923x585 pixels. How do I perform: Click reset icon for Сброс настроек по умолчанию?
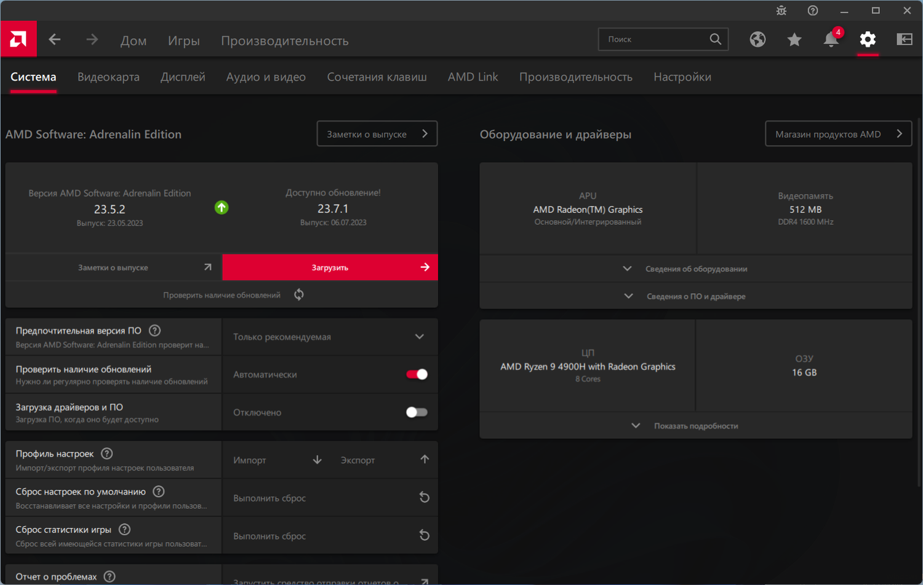click(424, 497)
